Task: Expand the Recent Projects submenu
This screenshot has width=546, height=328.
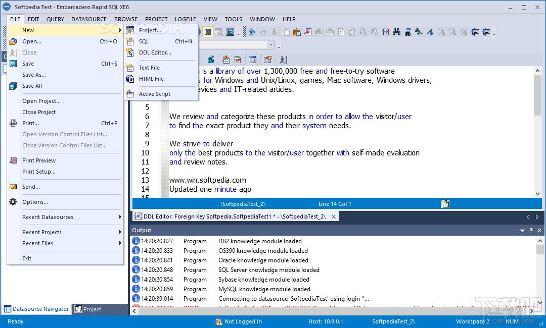Action: click(x=65, y=232)
